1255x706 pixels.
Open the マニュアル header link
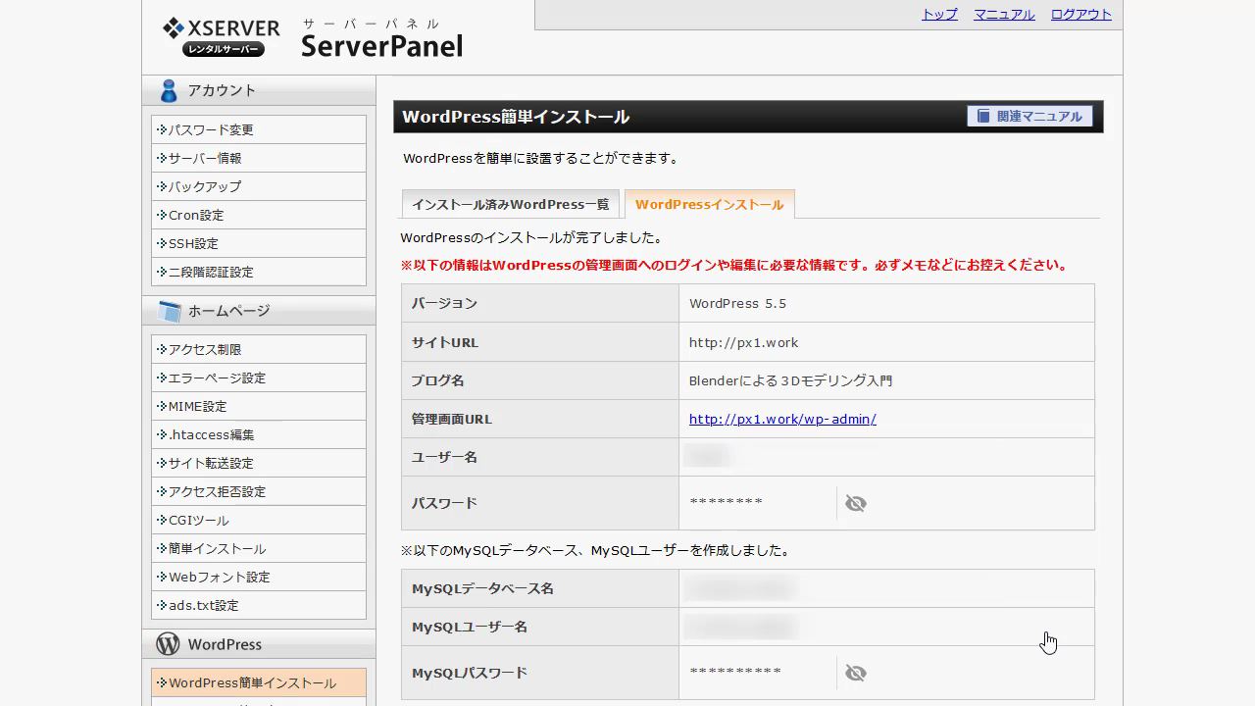click(1004, 14)
